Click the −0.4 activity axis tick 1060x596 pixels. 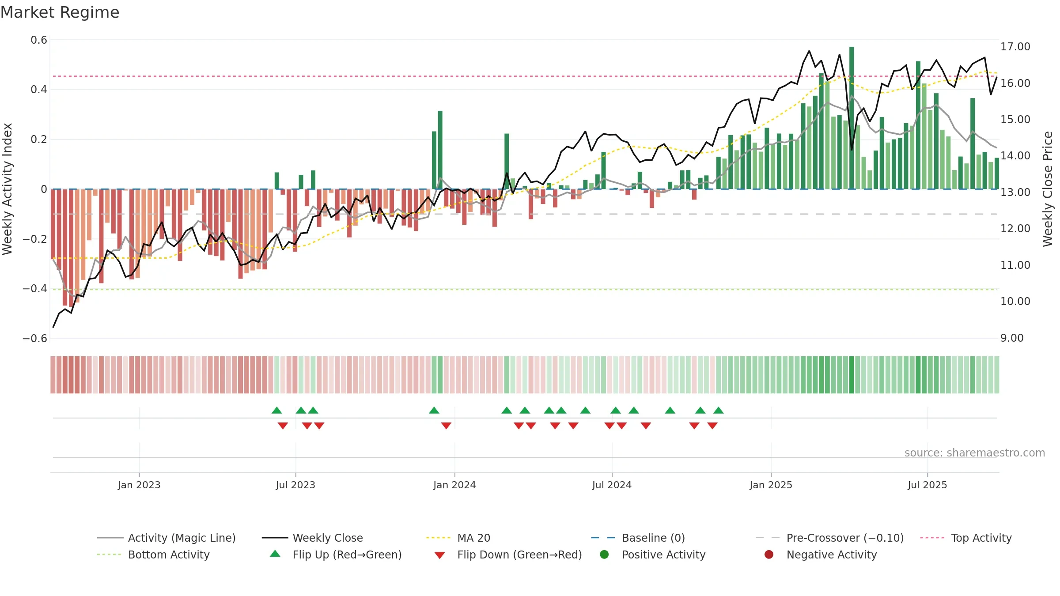(35, 289)
